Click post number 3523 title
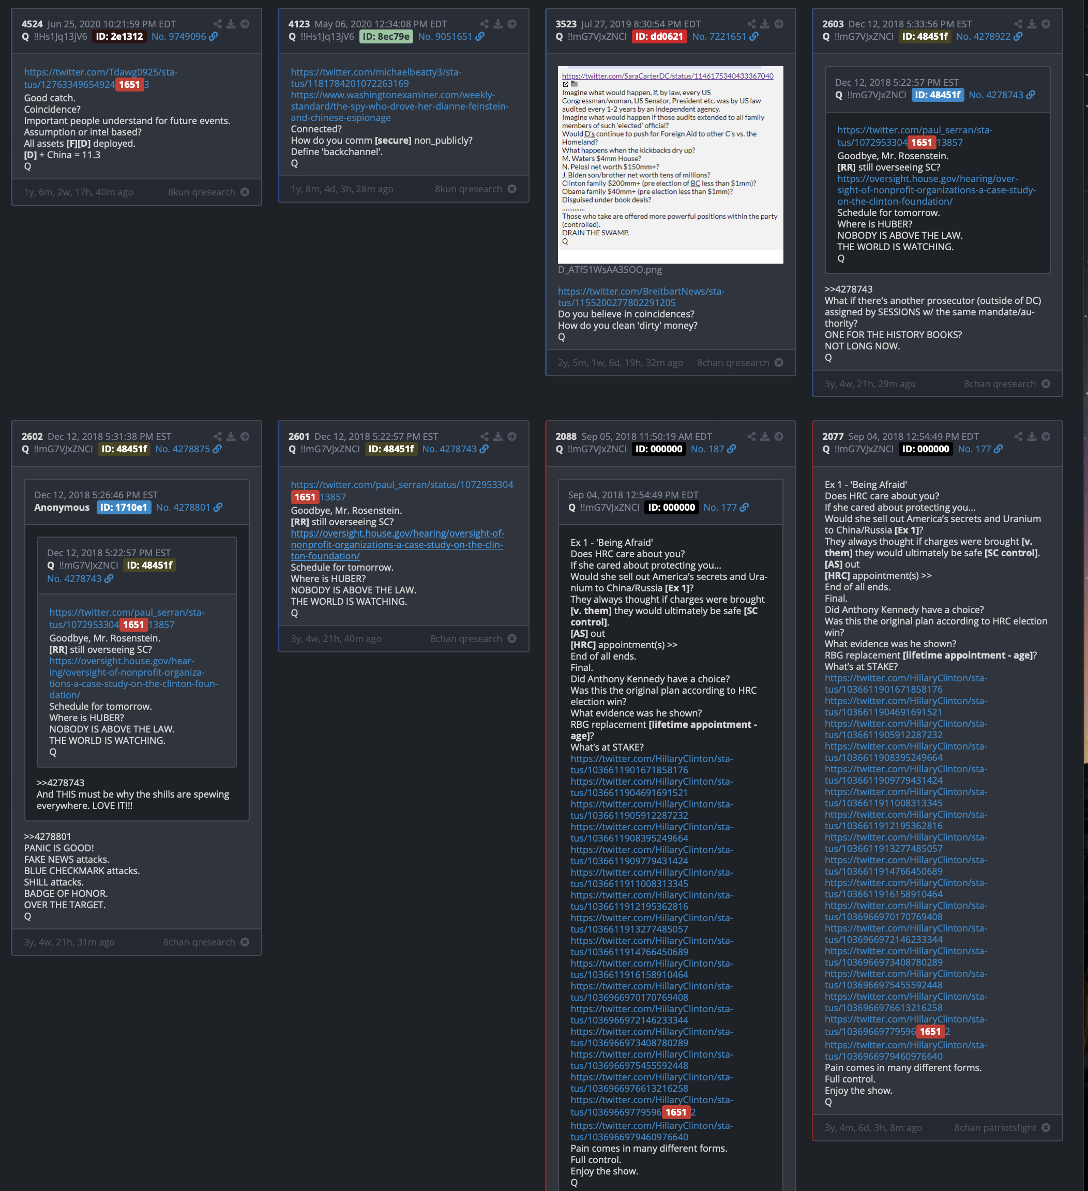The height and width of the screenshot is (1191, 1088). (x=566, y=24)
